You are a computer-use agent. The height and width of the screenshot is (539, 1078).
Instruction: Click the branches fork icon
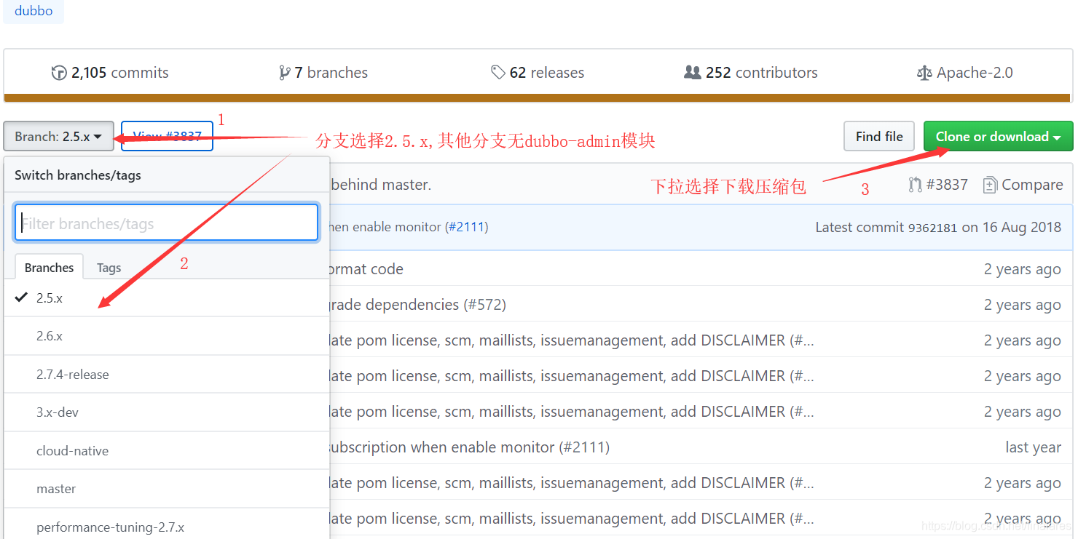pos(284,73)
